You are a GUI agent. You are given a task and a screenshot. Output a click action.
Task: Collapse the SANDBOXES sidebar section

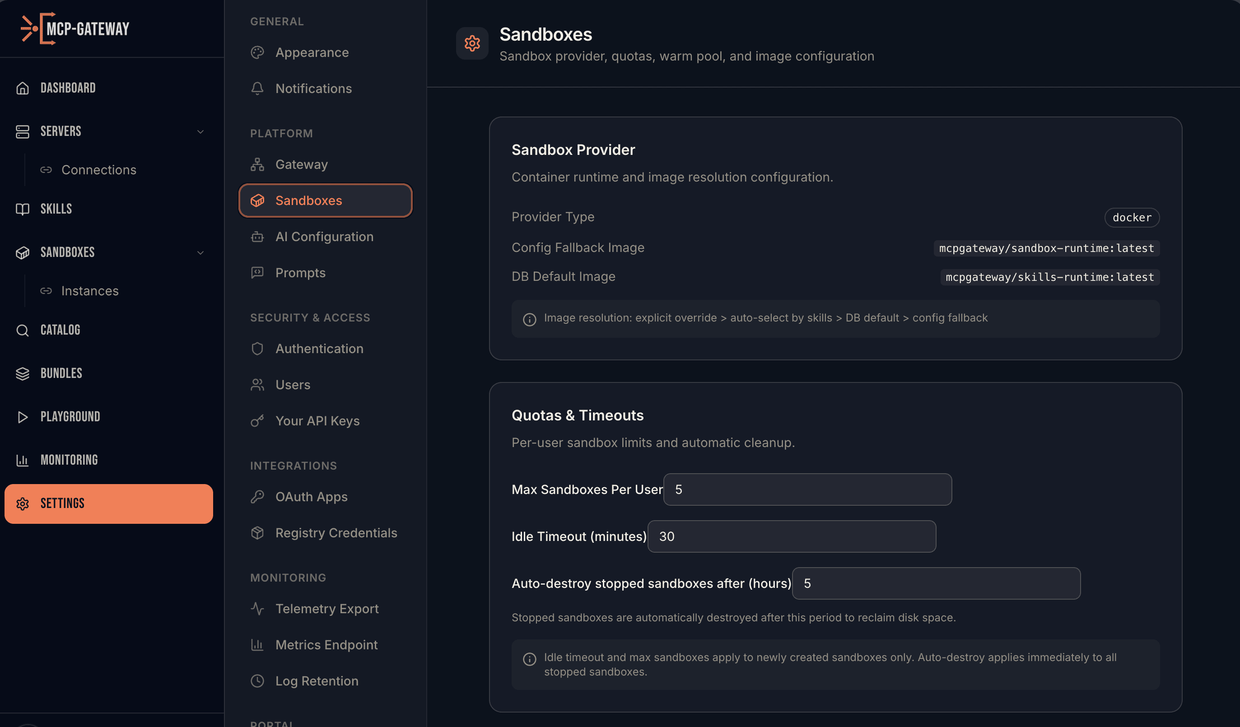pos(200,252)
